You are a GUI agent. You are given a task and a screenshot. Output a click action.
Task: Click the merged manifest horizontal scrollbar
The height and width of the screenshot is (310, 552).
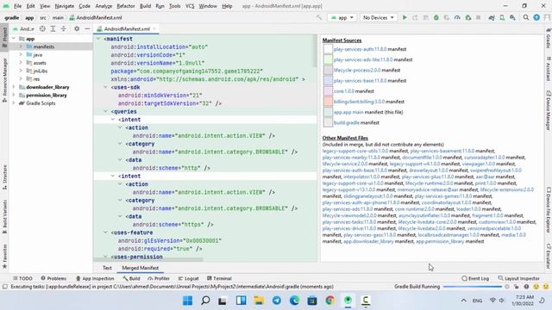coord(148,260)
